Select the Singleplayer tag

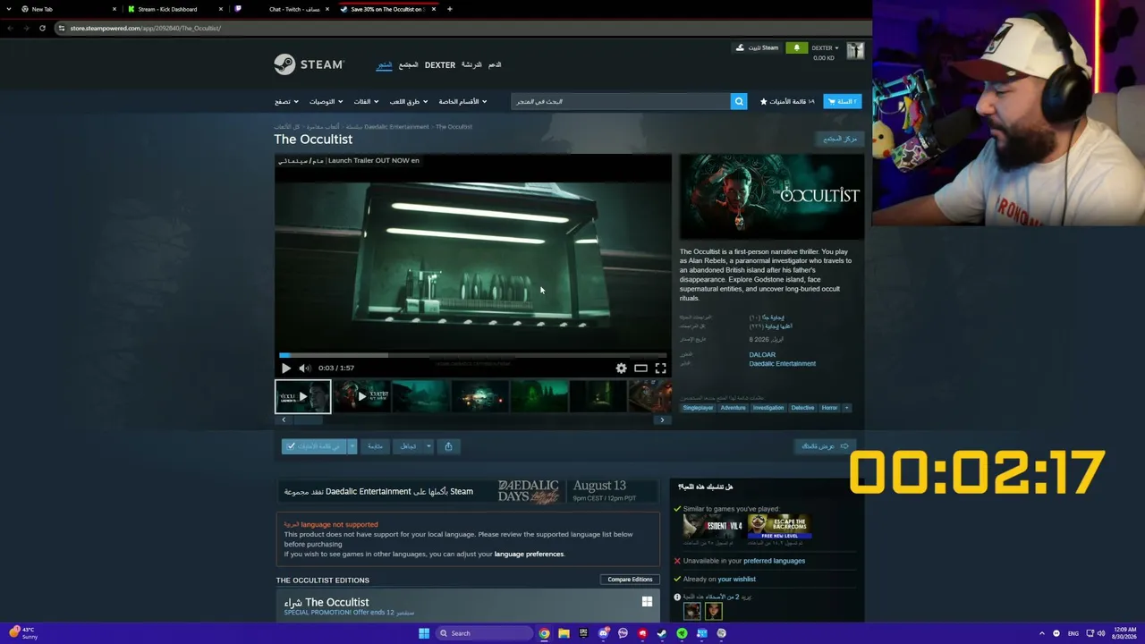coord(698,408)
